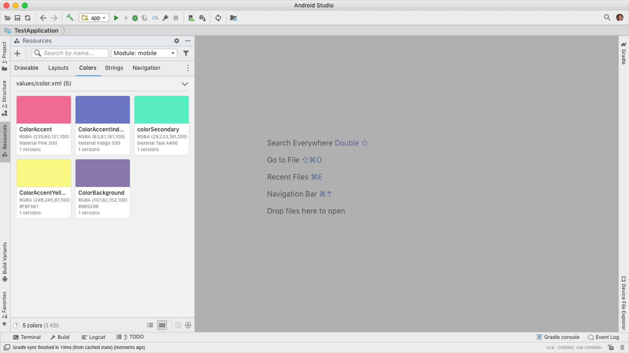
Task: Click the Save All toolbar icon
Action: (x=17, y=18)
